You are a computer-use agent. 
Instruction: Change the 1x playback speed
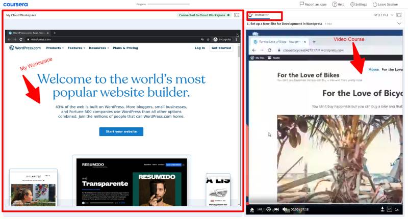[x=397, y=209]
